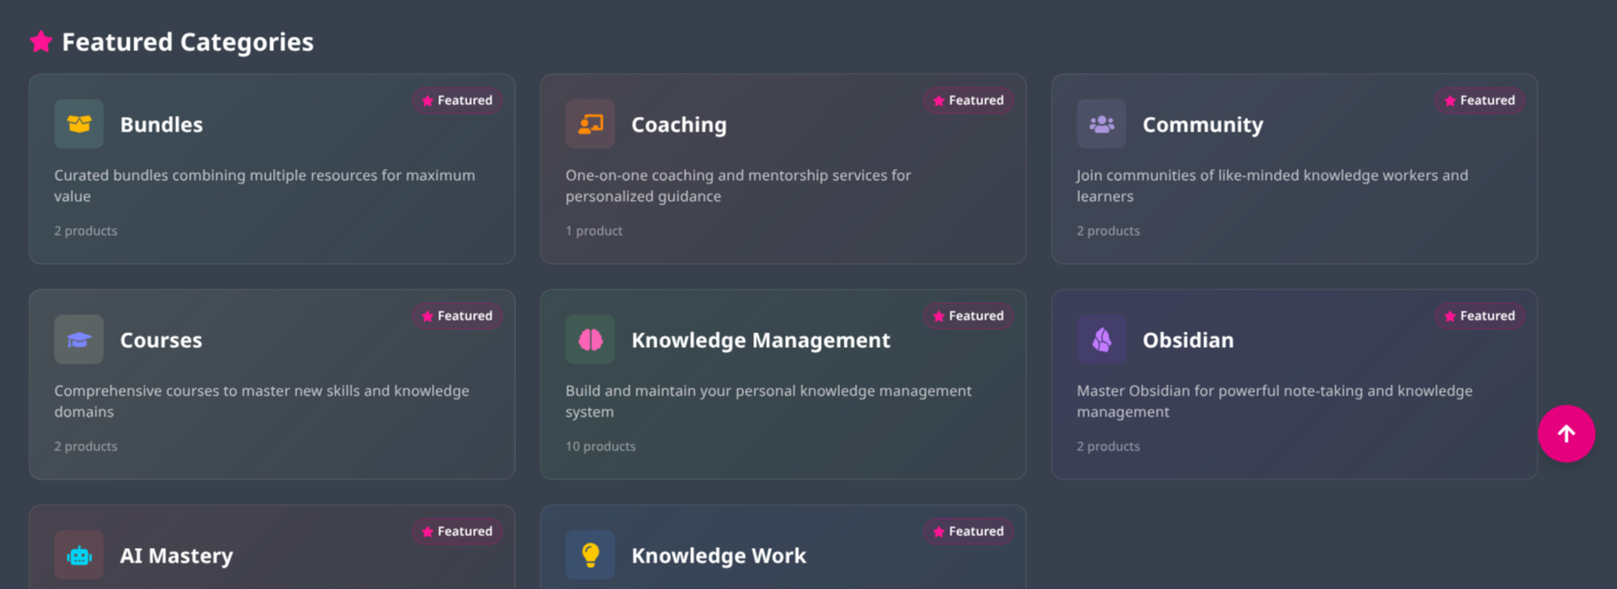
Task: Open the Coaching category heading
Action: pos(678,124)
